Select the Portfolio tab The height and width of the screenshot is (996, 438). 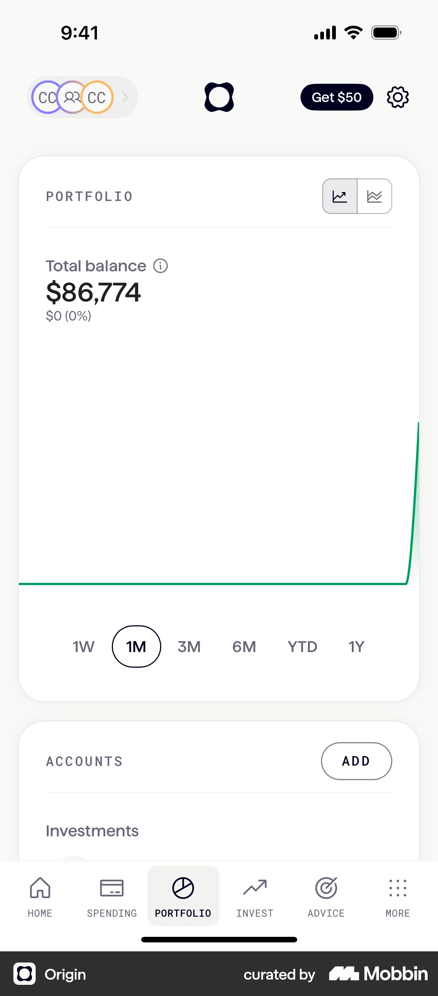183,895
